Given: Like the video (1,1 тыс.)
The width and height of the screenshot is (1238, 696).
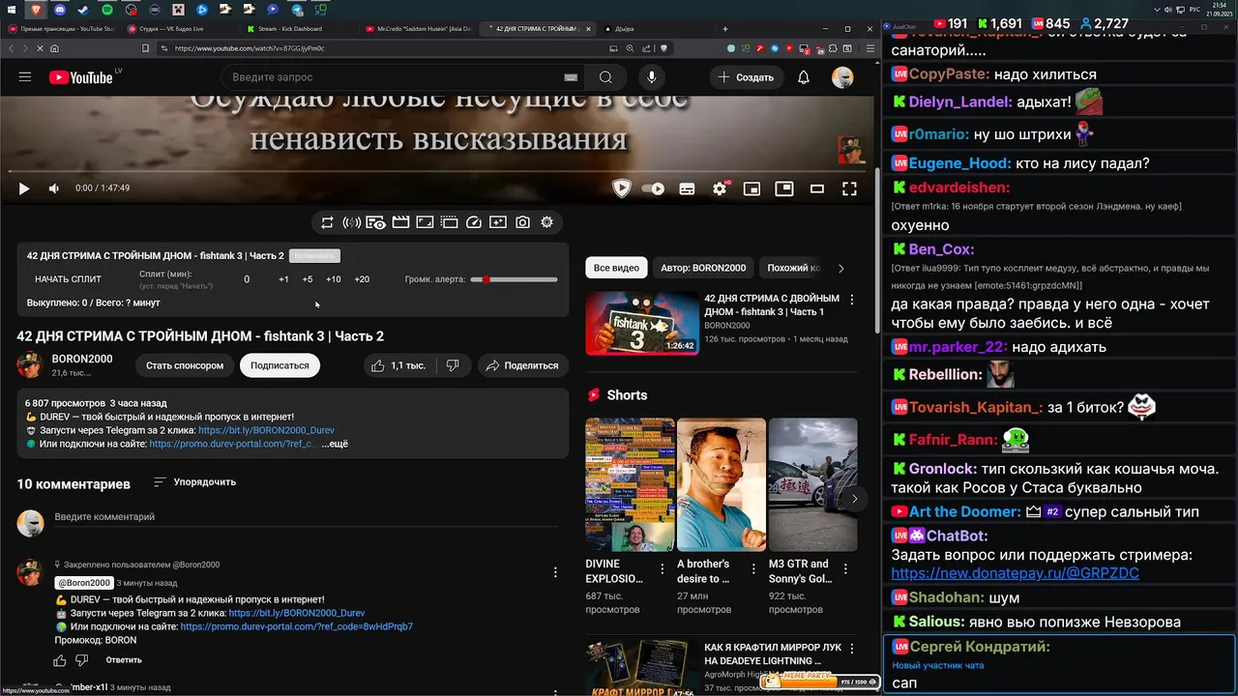Looking at the screenshot, I should click(398, 365).
